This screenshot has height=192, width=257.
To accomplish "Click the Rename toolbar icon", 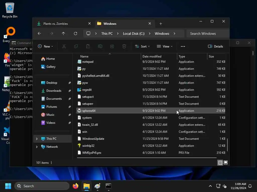I will pyautogui.click(x=100, y=46).
